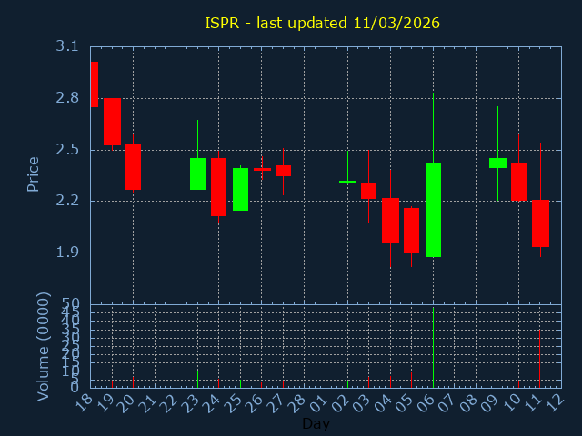Select the red candlestick on day 20
582x436 pixels.
tap(134, 167)
